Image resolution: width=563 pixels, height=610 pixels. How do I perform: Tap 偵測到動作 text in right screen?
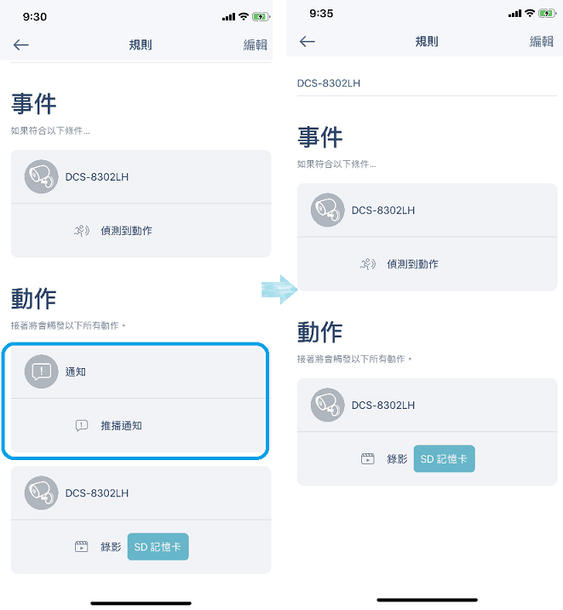(x=412, y=264)
